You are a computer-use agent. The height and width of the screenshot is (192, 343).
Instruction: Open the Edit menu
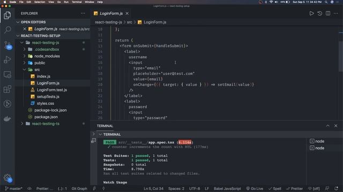[x=28, y=2]
